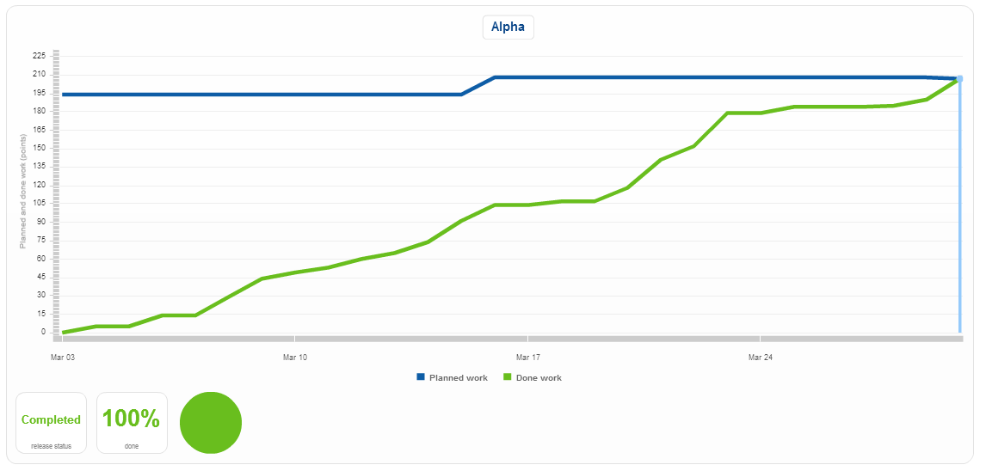Click the 210 value on y-axis
The height and width of the screenshot is (471, 986).
coord(40,74)
